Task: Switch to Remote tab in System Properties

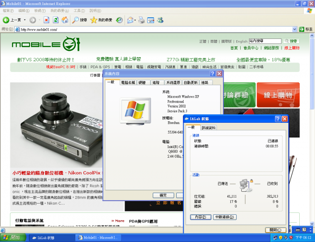Action: [205, 82]
